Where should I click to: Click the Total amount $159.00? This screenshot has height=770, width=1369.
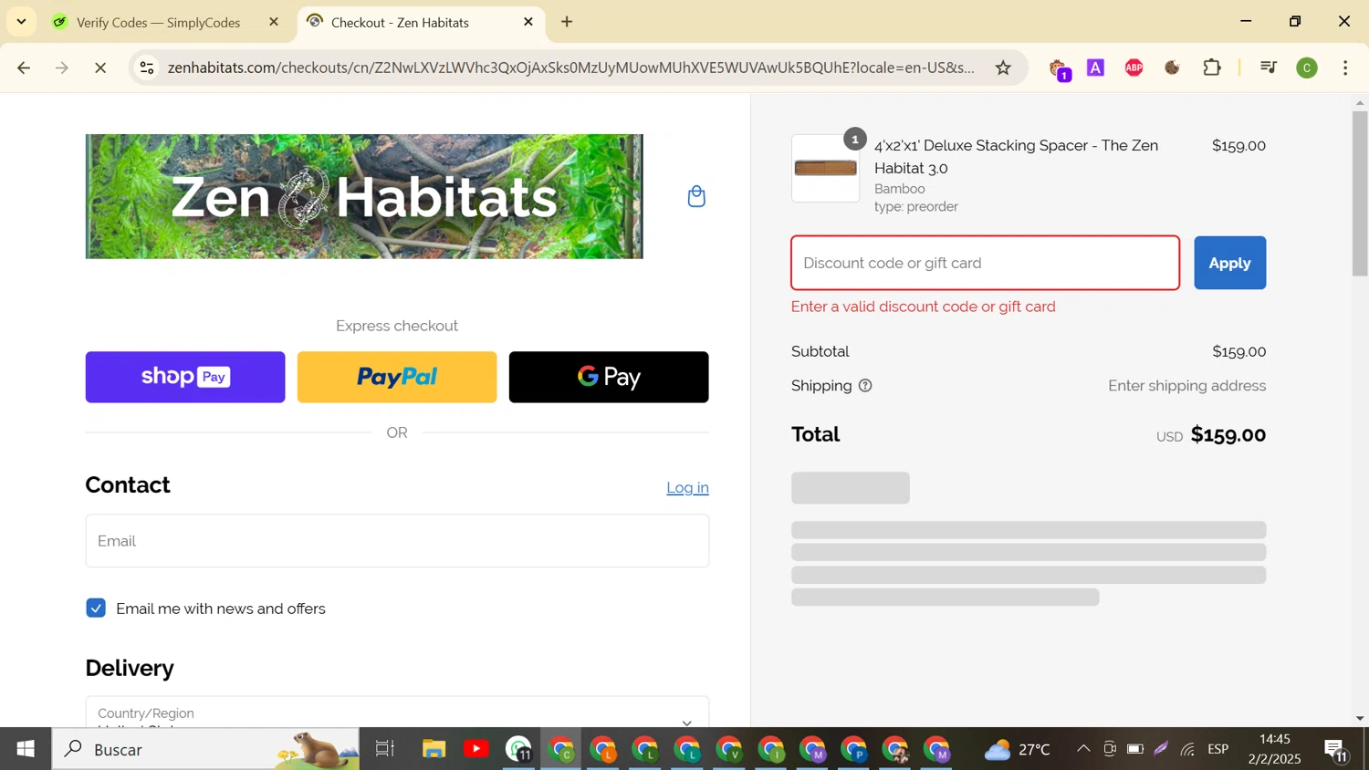[1228, 434]
